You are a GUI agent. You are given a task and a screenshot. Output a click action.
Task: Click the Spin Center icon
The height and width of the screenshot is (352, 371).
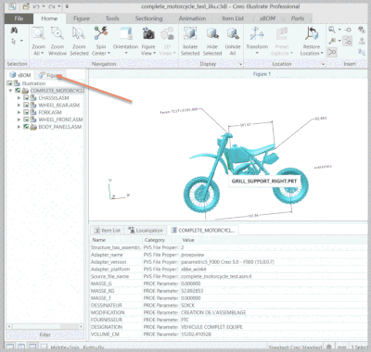[x=101, y=33]
